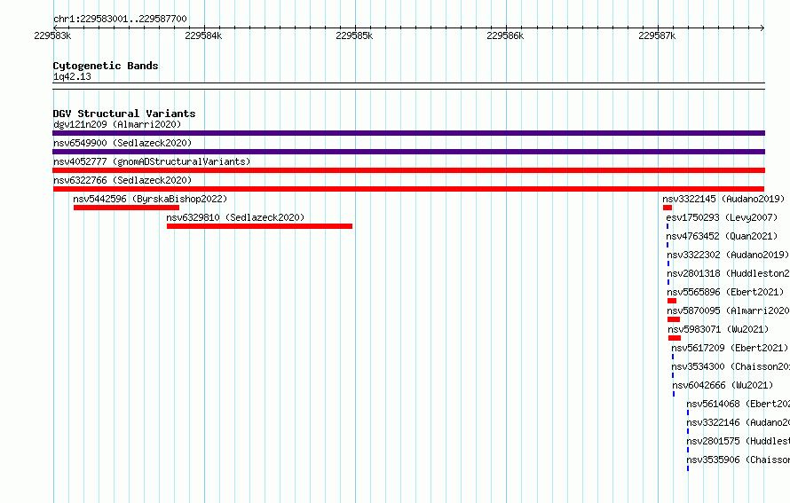Open nsv5565896 (Ebert2021) variant
The height and width of the screenshot is (503, 790).
click(725, 292)
